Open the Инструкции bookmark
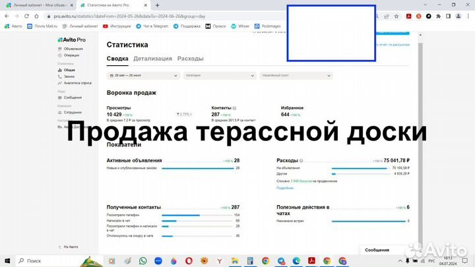The width and height of the screenshot is (475, 267). pos(117,26)
